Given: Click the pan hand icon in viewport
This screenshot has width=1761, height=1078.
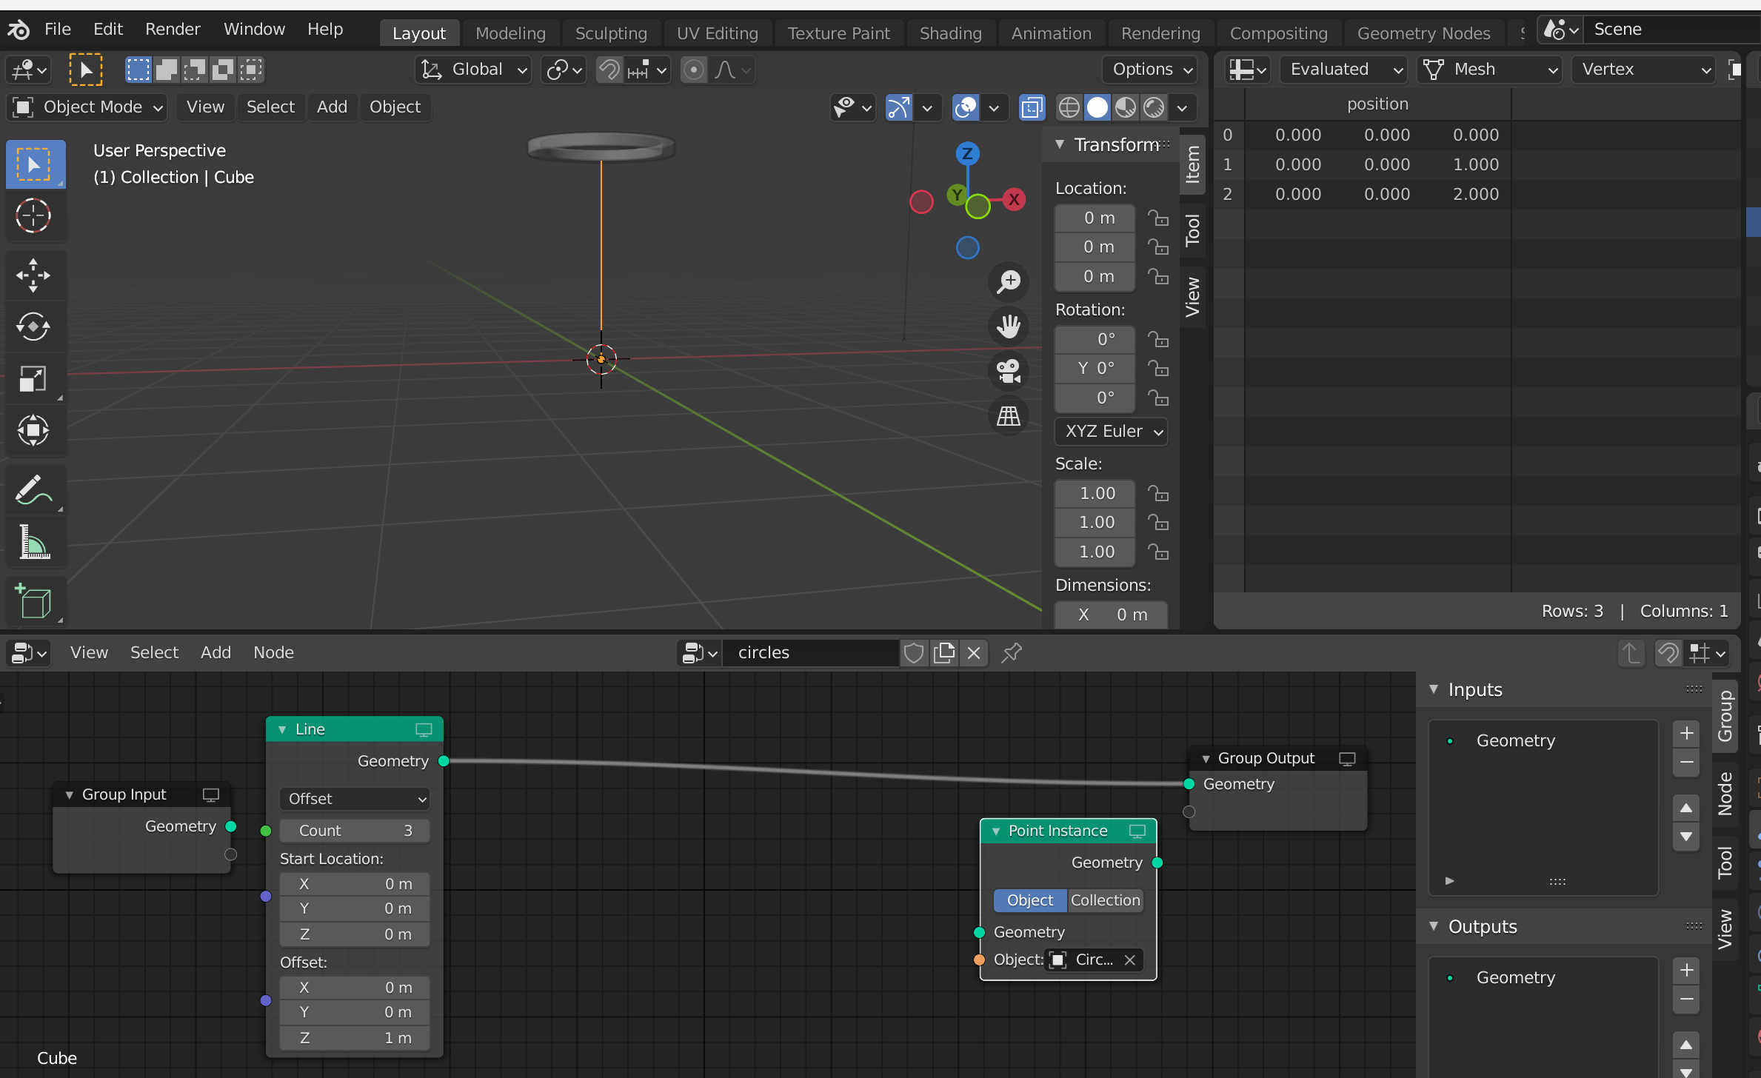Looking at the screenshot, I should click(x=1009, y=327).
